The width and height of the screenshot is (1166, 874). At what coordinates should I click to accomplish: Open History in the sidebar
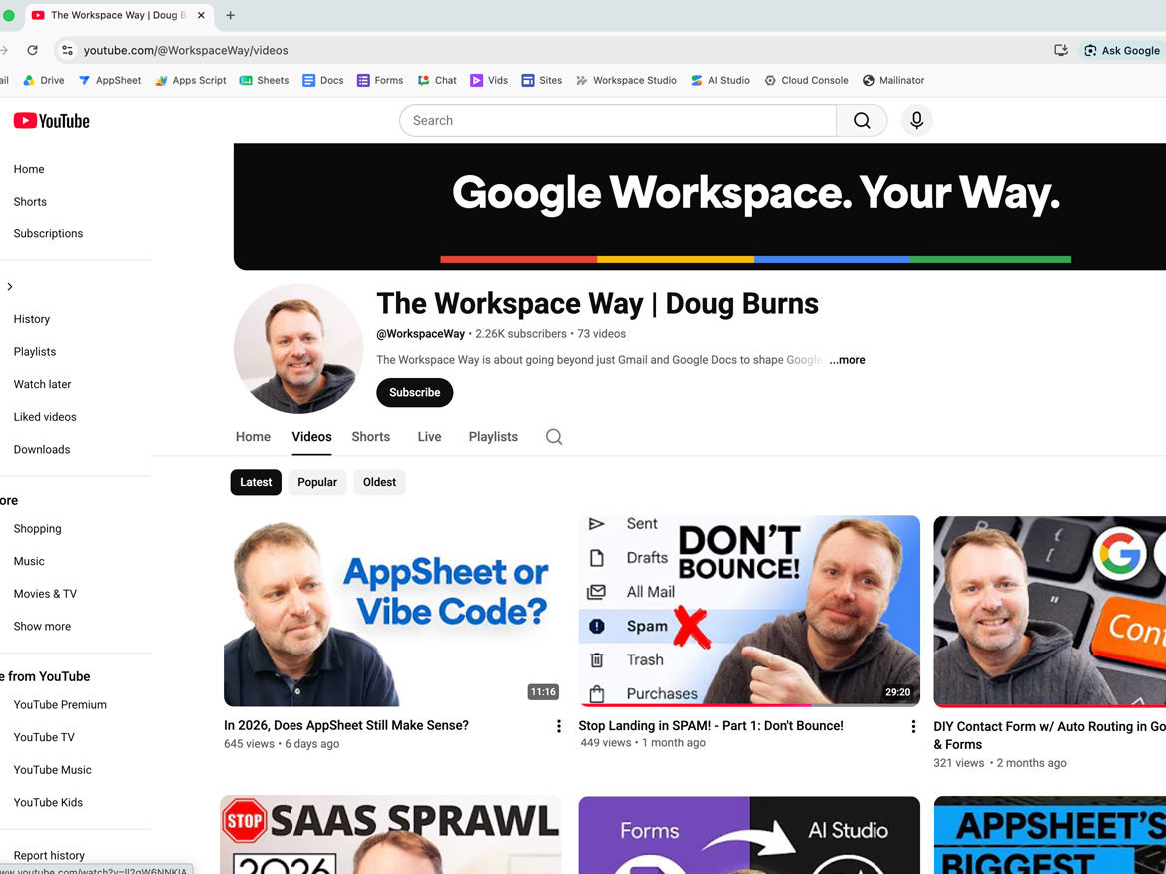31,319
